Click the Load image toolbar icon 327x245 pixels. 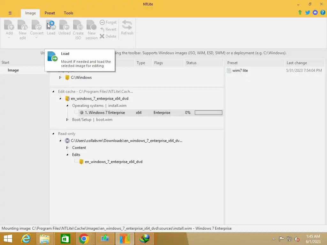click(51, 26)
